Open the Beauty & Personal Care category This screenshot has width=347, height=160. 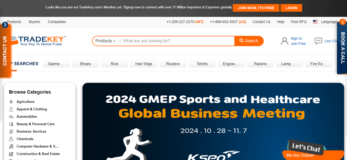click(36, 124)
